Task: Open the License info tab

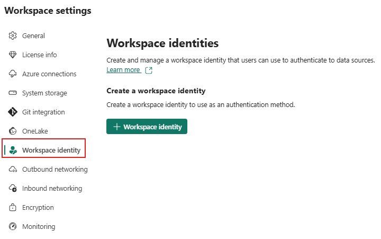Action: (39, 55)
